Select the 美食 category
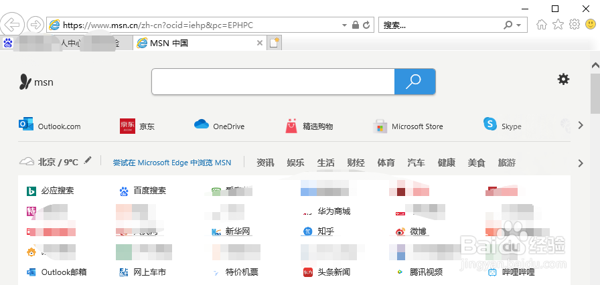 click(x=476, y=163)
